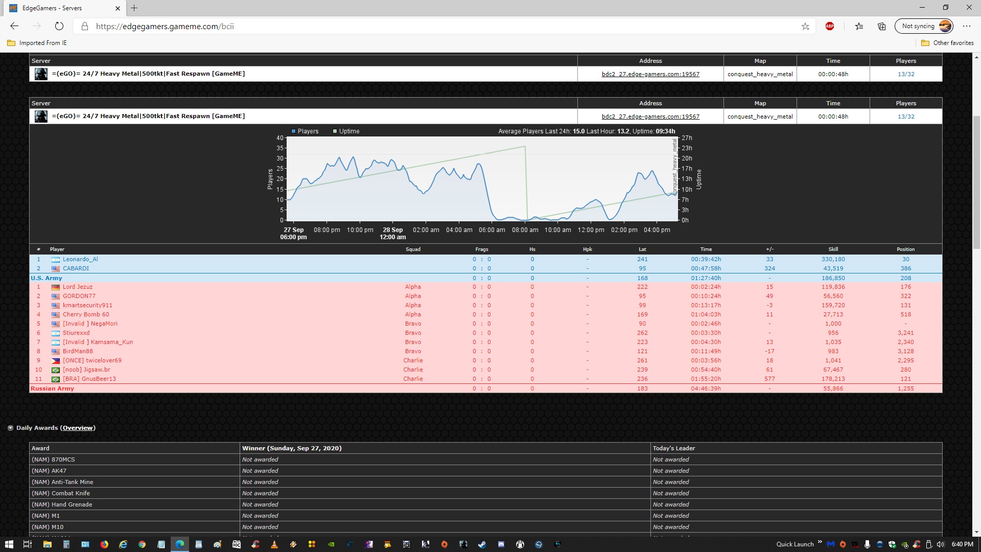Add page to favorites with star icon
This screenshot has height=552, width=981.
coord(805,26)
